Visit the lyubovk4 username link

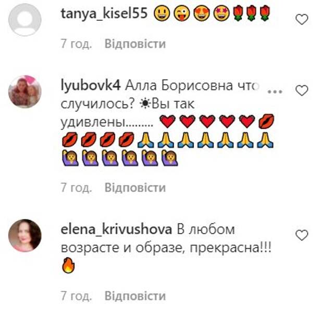(x=91, y=86)
